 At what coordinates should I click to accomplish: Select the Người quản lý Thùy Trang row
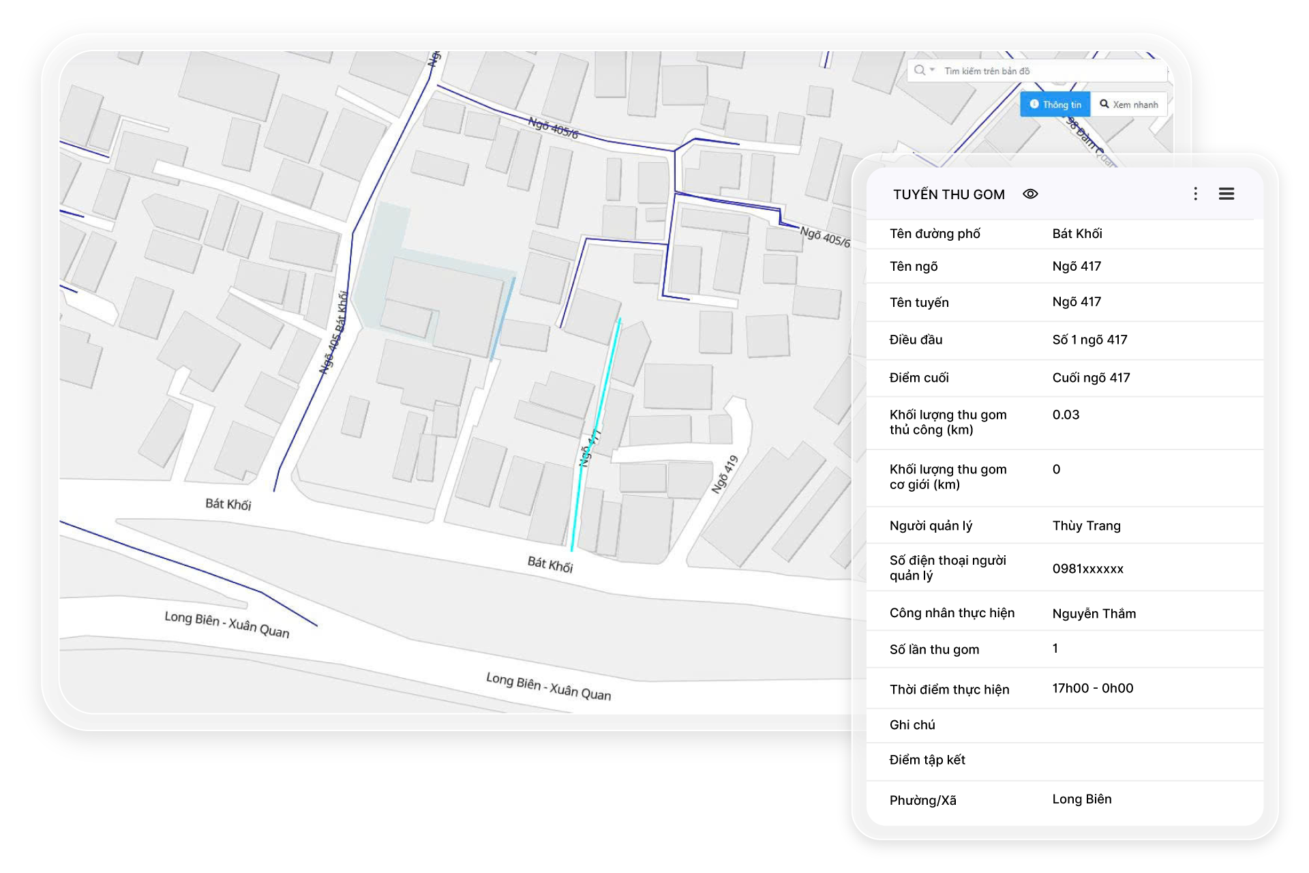point(1064,526)
